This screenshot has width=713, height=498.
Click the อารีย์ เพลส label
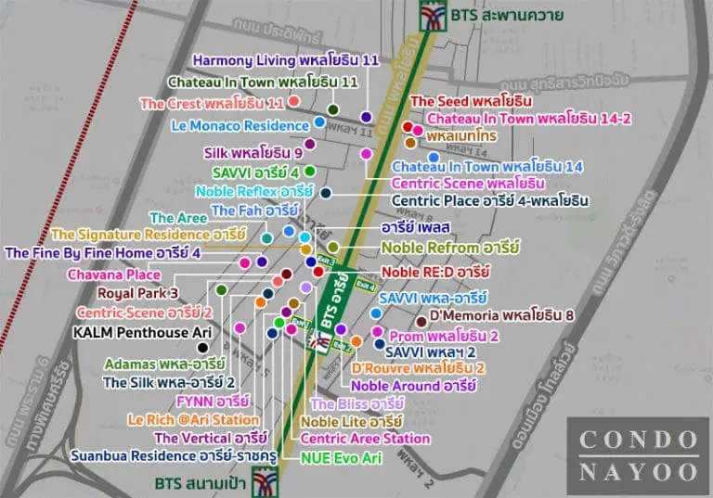pos(416,227)
